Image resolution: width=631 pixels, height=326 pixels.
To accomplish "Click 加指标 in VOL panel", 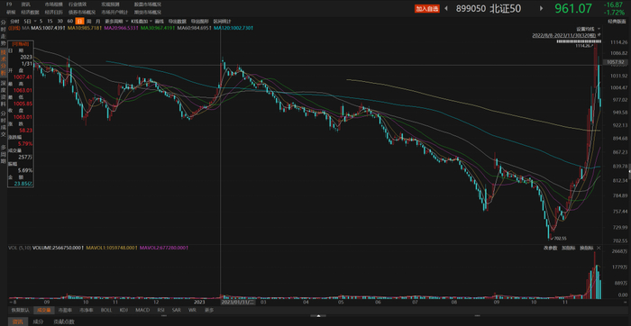I will pyautogui.click(x=568, y=248).
